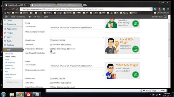Open the Mine bookmarks folder
This screenshot has width=174, height=97.
[x=15, y=13]
